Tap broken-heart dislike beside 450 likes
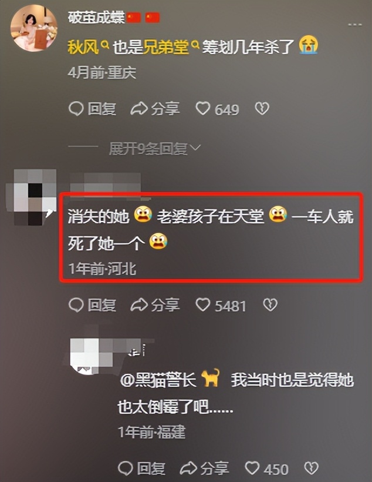The width and height of the screenshot is (372, 482). 311,468
